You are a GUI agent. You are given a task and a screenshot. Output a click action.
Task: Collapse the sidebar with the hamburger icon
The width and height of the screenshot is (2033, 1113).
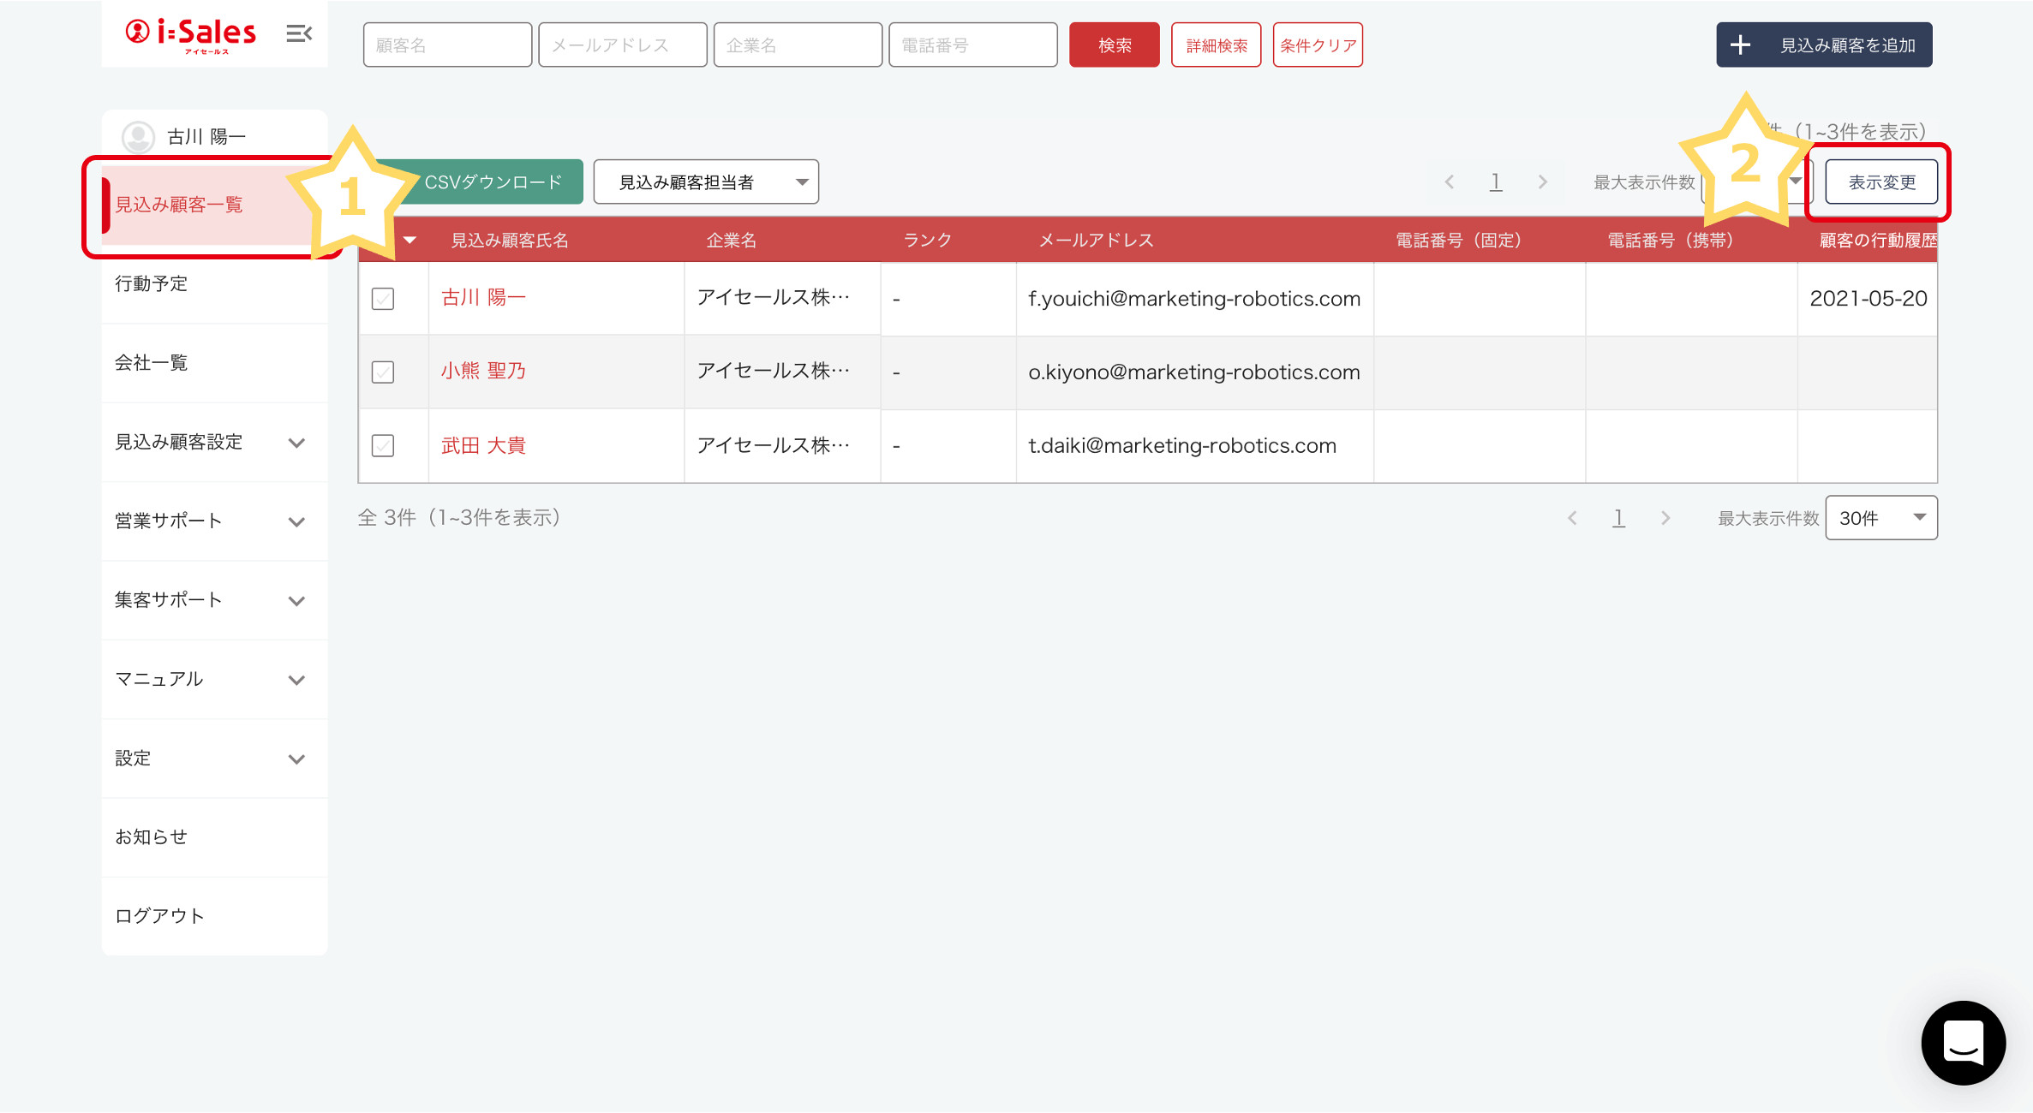point(298,33)
